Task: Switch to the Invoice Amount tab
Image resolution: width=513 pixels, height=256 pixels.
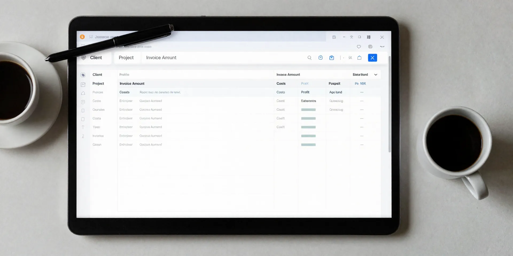Action: [161, 58]
